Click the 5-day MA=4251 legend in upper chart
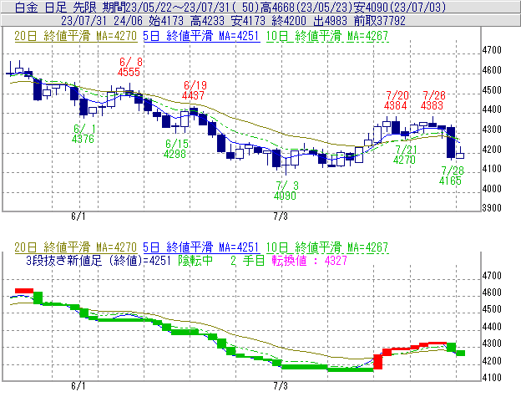 tap(201, 36)
